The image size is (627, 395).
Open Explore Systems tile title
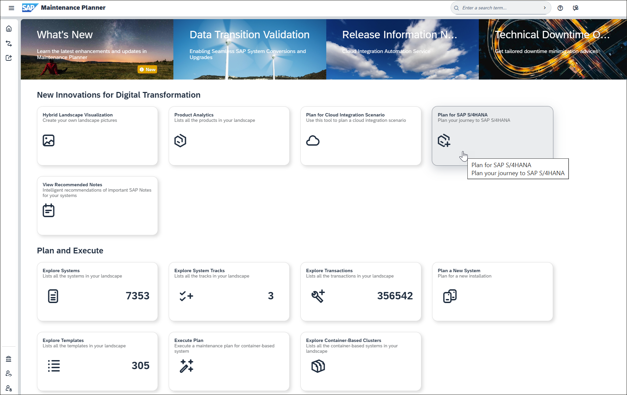point(61,270)
